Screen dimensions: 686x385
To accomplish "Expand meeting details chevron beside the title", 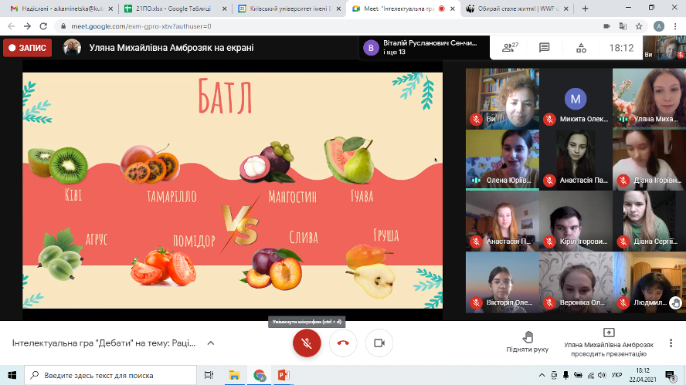I will click(210, 343).
